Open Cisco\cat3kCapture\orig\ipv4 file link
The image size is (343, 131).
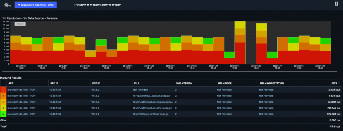pyautogui.click(x=153, y=102)
